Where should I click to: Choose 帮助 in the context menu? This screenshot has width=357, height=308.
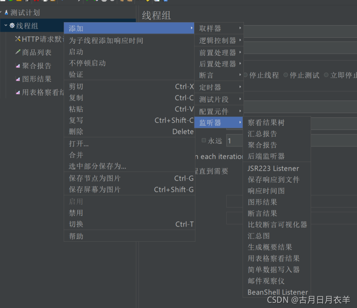(129, 236)
